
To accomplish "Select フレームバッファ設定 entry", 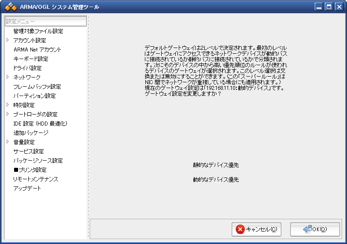I will 37,87.
